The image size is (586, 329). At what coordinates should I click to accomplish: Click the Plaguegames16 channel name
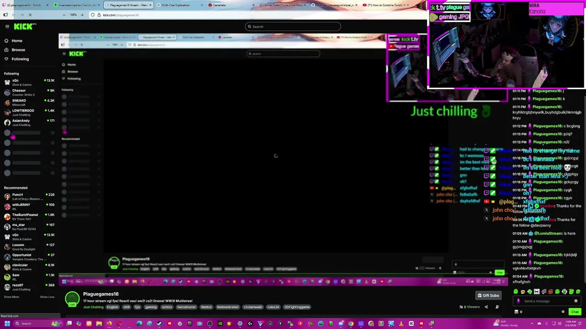click(101, 294)
